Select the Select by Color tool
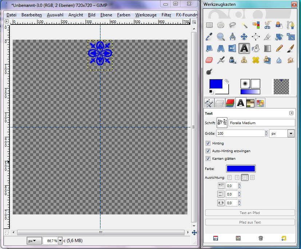Image resolution: width=301 pixels, height=249 pixels. click(256, 25)
